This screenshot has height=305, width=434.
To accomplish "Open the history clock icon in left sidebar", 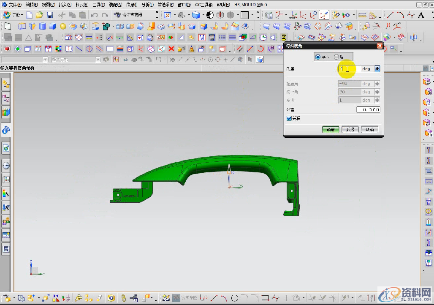I will click(6, 166).
